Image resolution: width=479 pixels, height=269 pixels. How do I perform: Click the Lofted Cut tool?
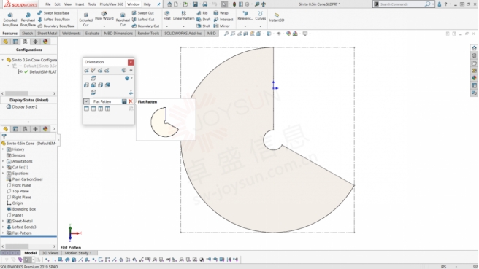pos(143,20)
